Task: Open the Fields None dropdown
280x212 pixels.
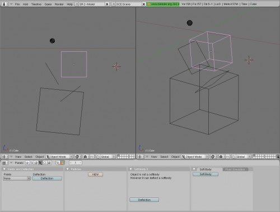Action: coord(17,179)
